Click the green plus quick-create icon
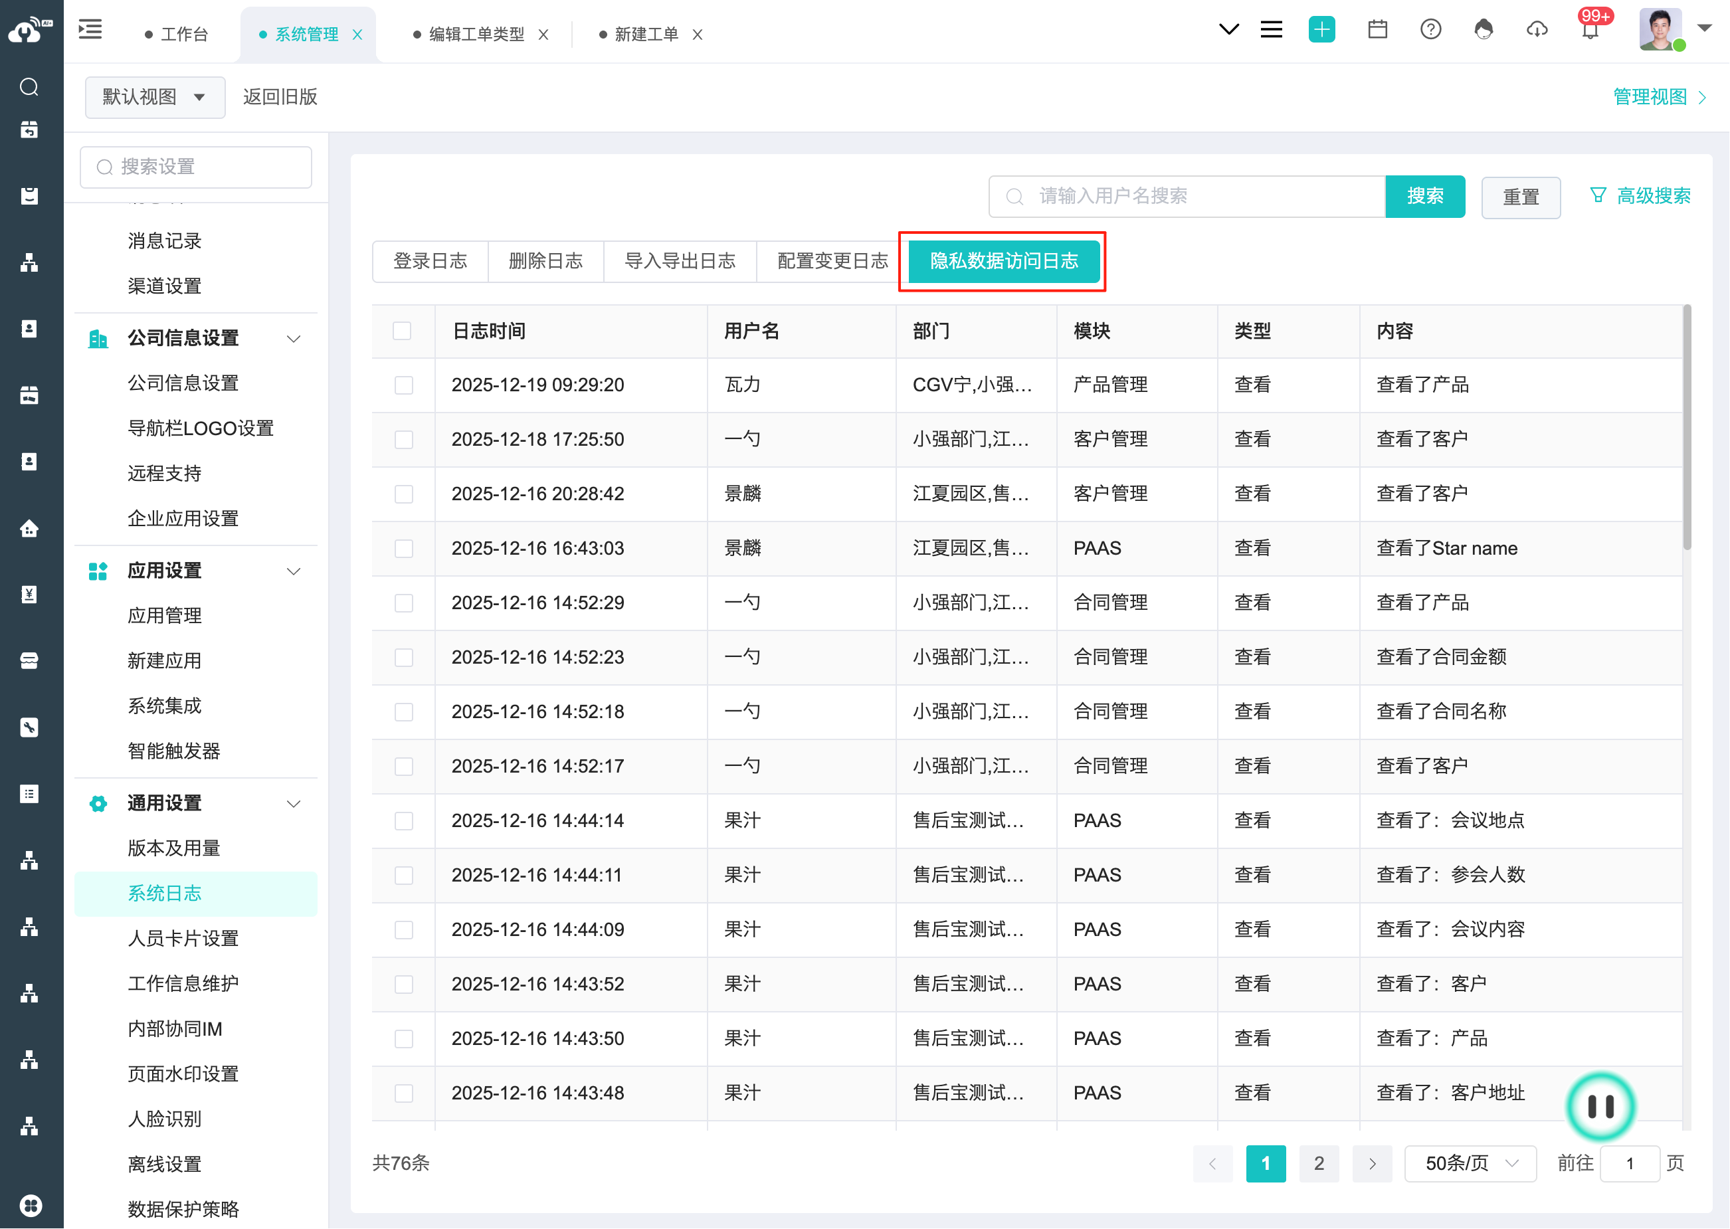1730x1229 pixels. click(x=1321, y=31)
